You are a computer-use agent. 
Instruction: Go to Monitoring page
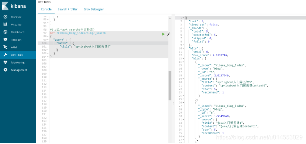[x=18, y=62]
